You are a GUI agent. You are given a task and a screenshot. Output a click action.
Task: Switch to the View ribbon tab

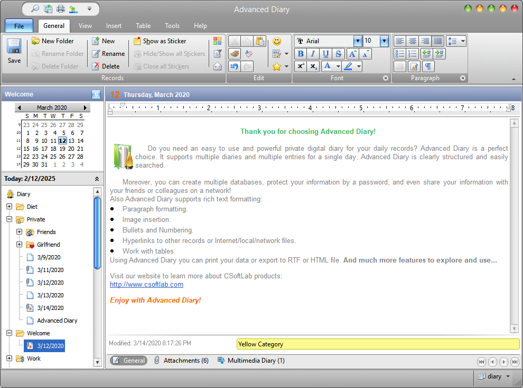[85, 26]
